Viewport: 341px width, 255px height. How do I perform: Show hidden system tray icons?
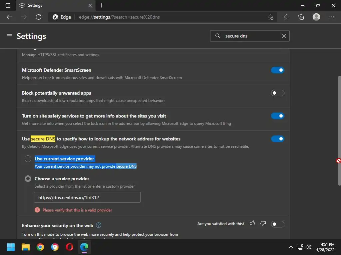[291, 247]
